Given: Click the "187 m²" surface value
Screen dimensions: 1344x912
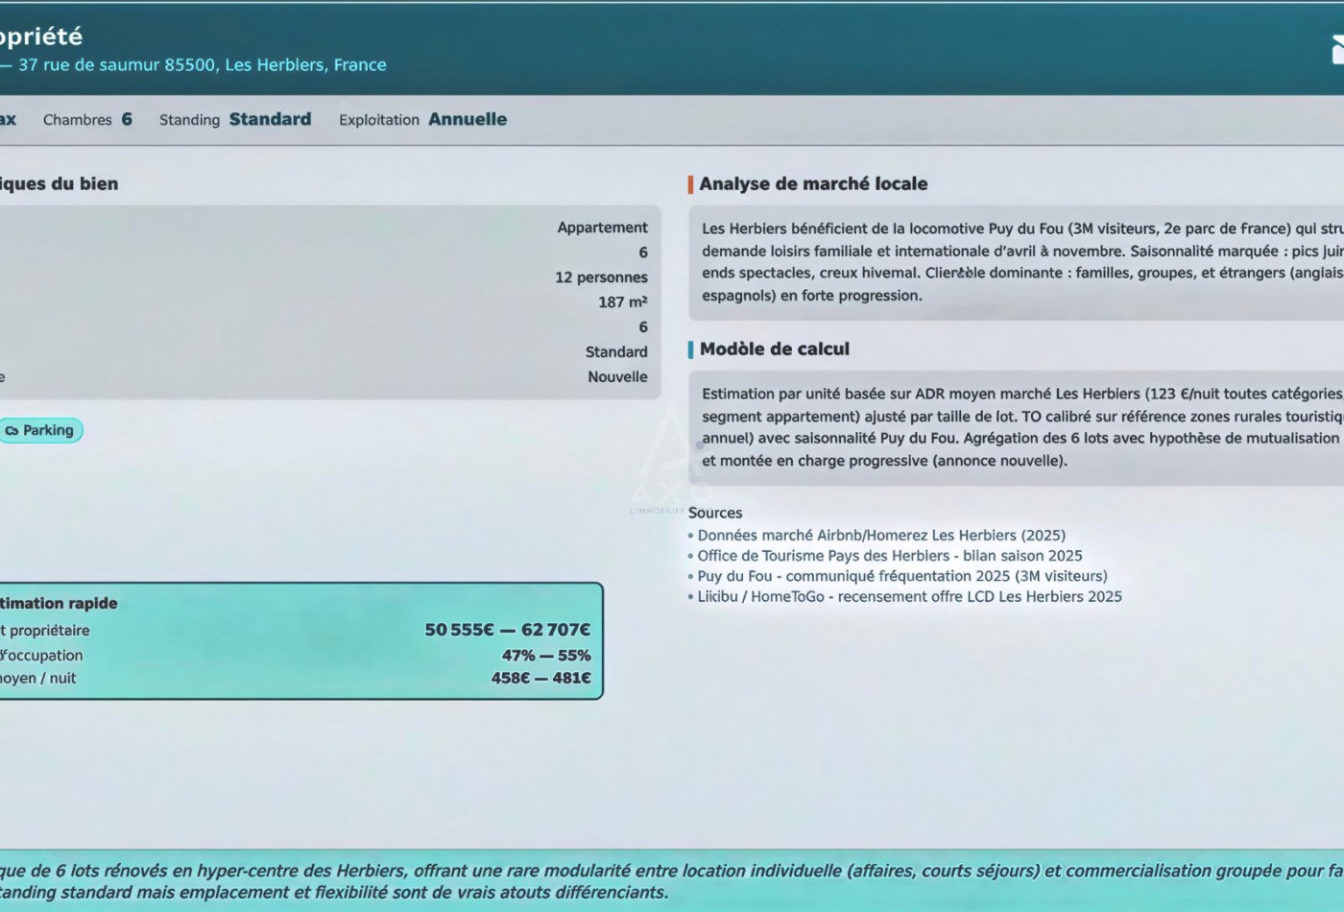Looking at the screenshot, I should [623, 302].
